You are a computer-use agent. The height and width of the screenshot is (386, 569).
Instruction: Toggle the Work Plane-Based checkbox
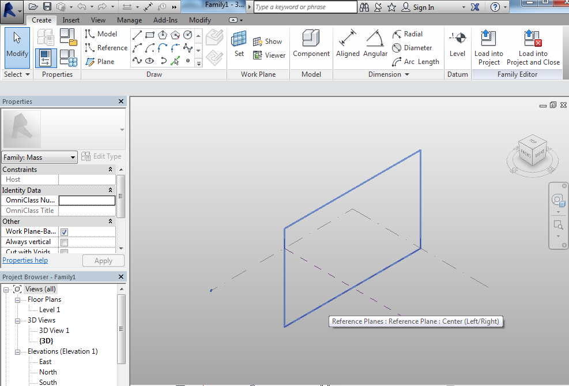(x=64, y=232)
